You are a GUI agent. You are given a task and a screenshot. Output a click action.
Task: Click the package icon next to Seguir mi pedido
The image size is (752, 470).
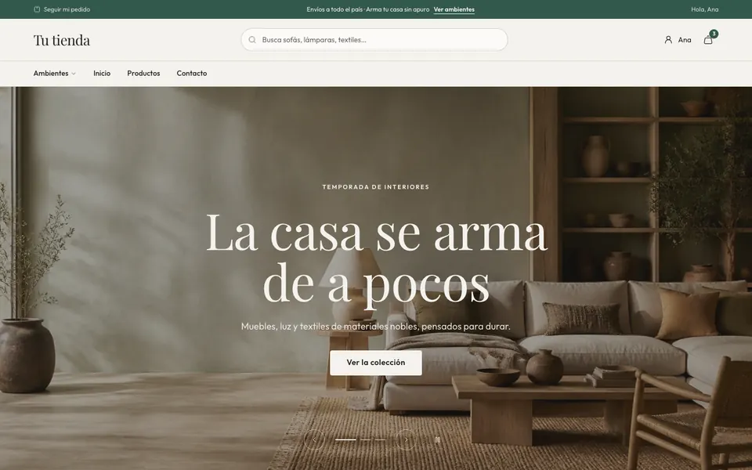(37, 9)
